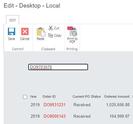This screenshot has width=133, height=124.
Task: Click the Save floppy disk icon
Action: click(x=12, y=31)
